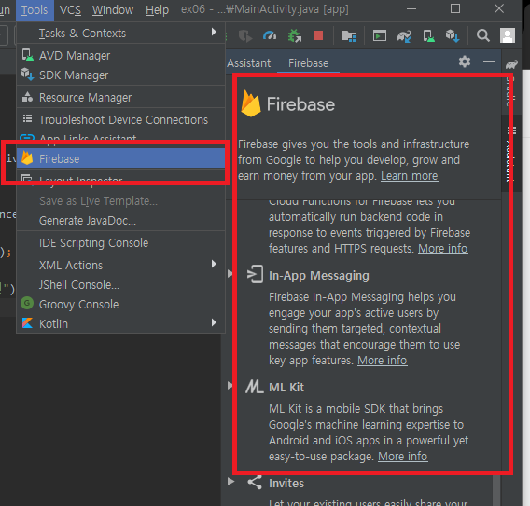Screen dimensions: 530x506
Task: Expand Tasks & Contexts submenu
Action: (x=120, y=33)
